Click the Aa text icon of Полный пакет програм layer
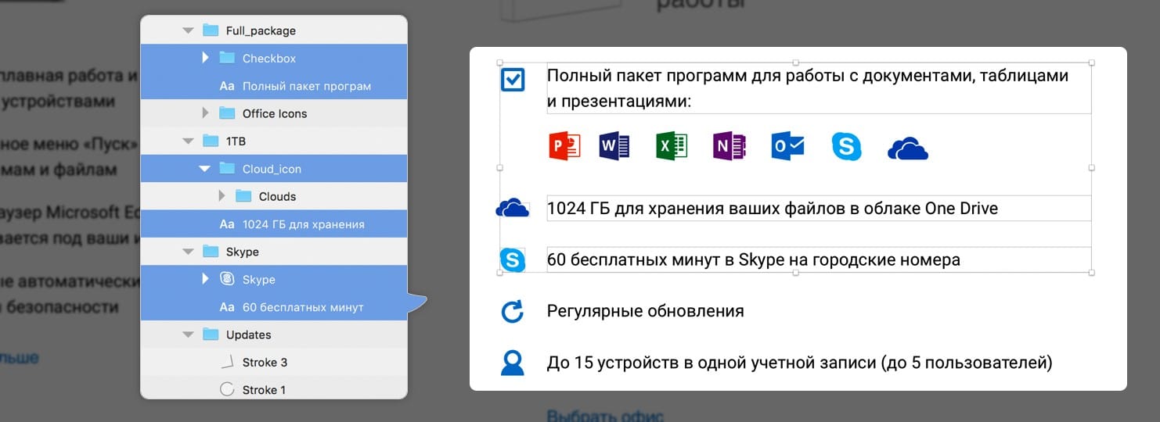This screenshot has height=422, width=1160. tap(227, 86)
